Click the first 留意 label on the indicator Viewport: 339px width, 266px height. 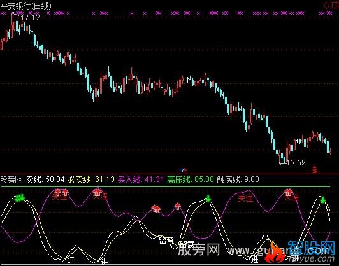166,241
